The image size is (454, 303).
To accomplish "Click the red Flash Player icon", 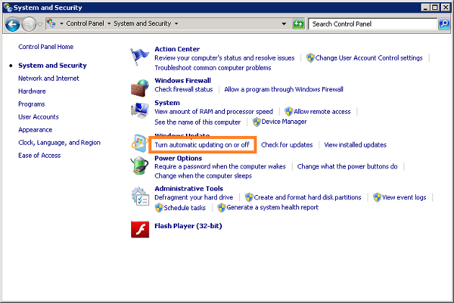I will click(140, 230).
